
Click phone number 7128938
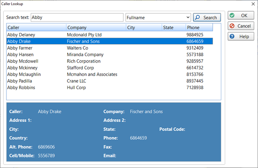[x=195, y=87]
